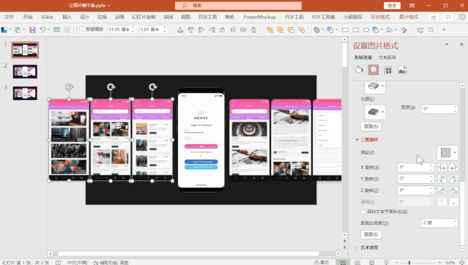Insert a rectangle shape from quick toolbar

click(x=345, y=30)
